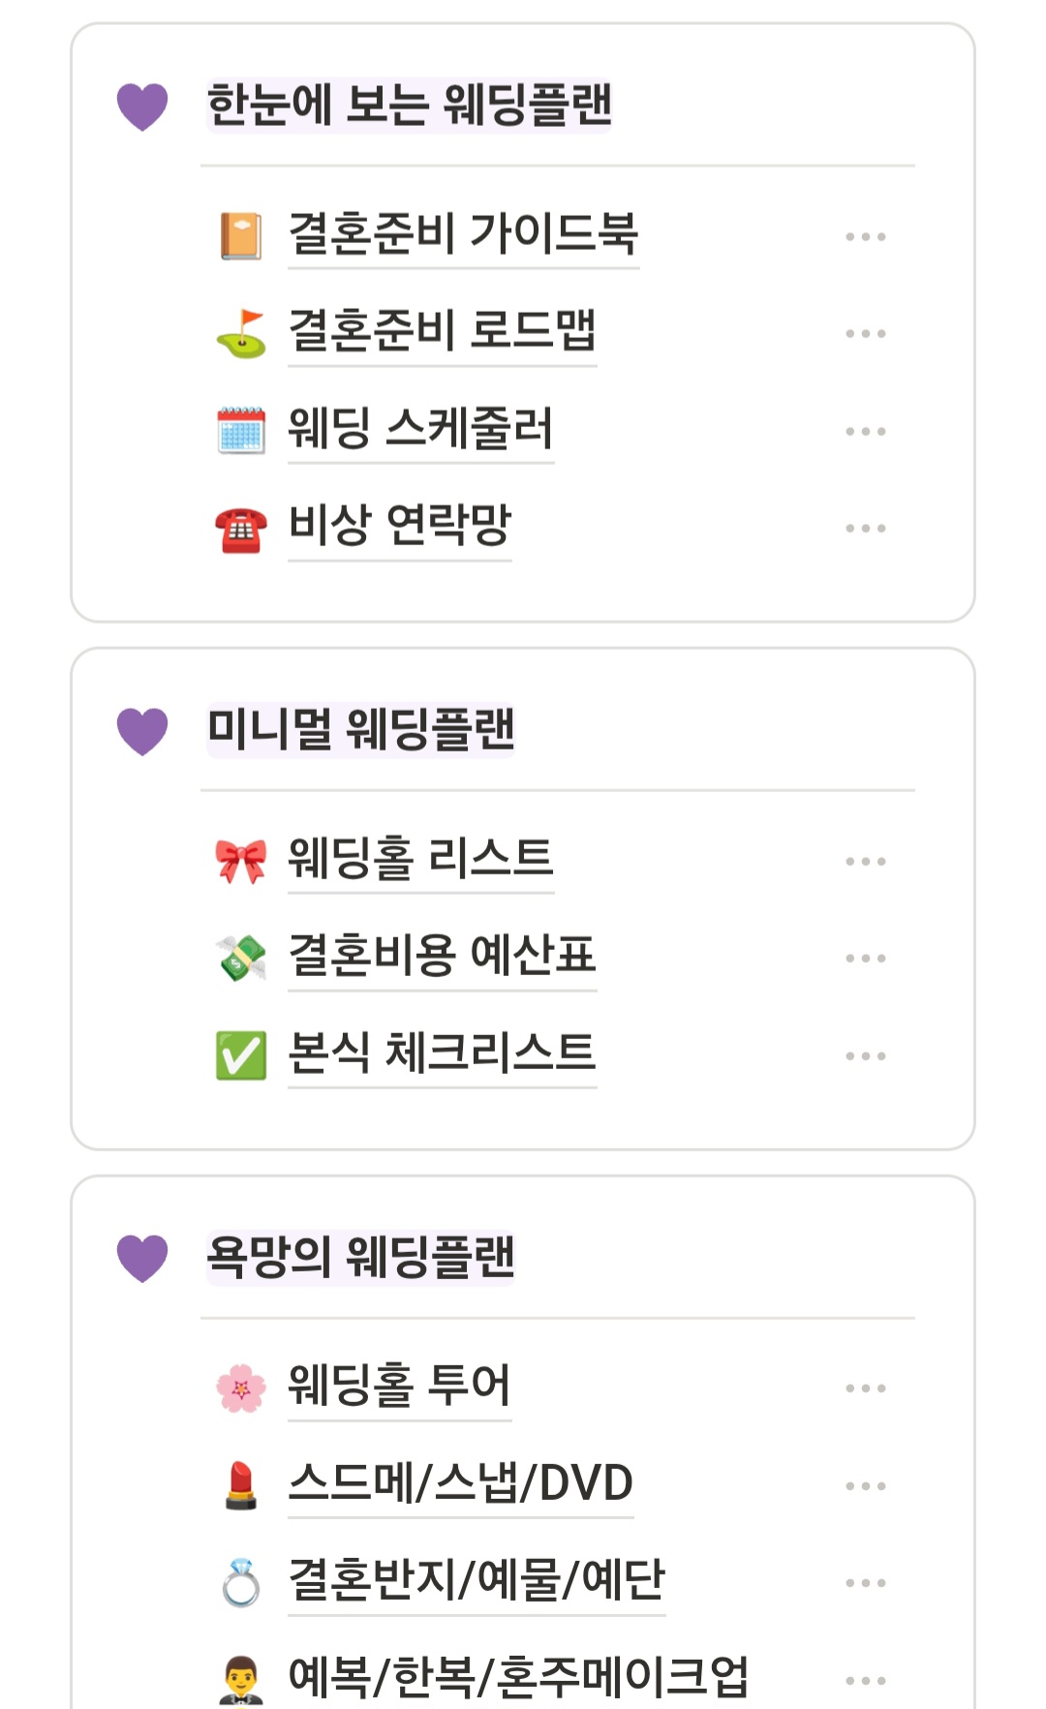1046x1709 pixels.
Task: Open more options for 결혼준비 가이드북
Action: (x=865, y=236)
